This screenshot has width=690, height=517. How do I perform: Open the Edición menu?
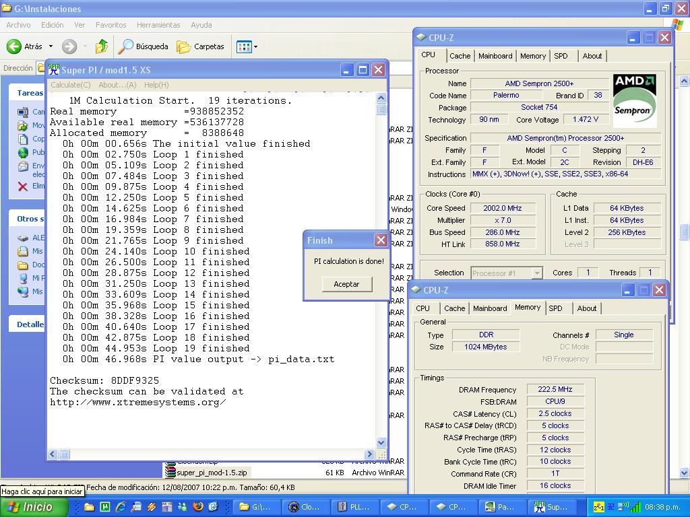[x=53, y=25]
